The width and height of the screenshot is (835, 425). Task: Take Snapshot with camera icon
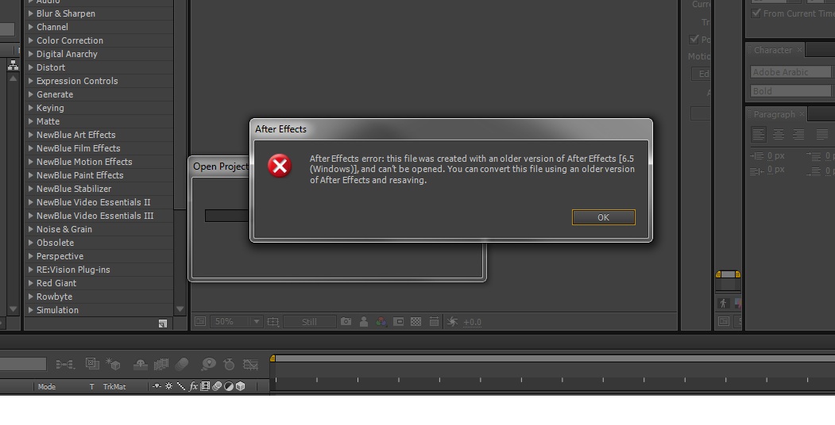tap(346, 321)
